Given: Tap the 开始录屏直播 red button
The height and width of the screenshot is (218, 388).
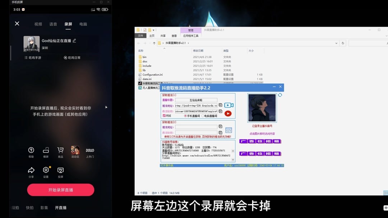Looking at the screenshot, I should pyautogui.click(x=60, y=190).
